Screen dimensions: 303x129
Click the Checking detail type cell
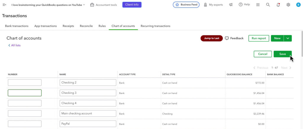[167, 114]
